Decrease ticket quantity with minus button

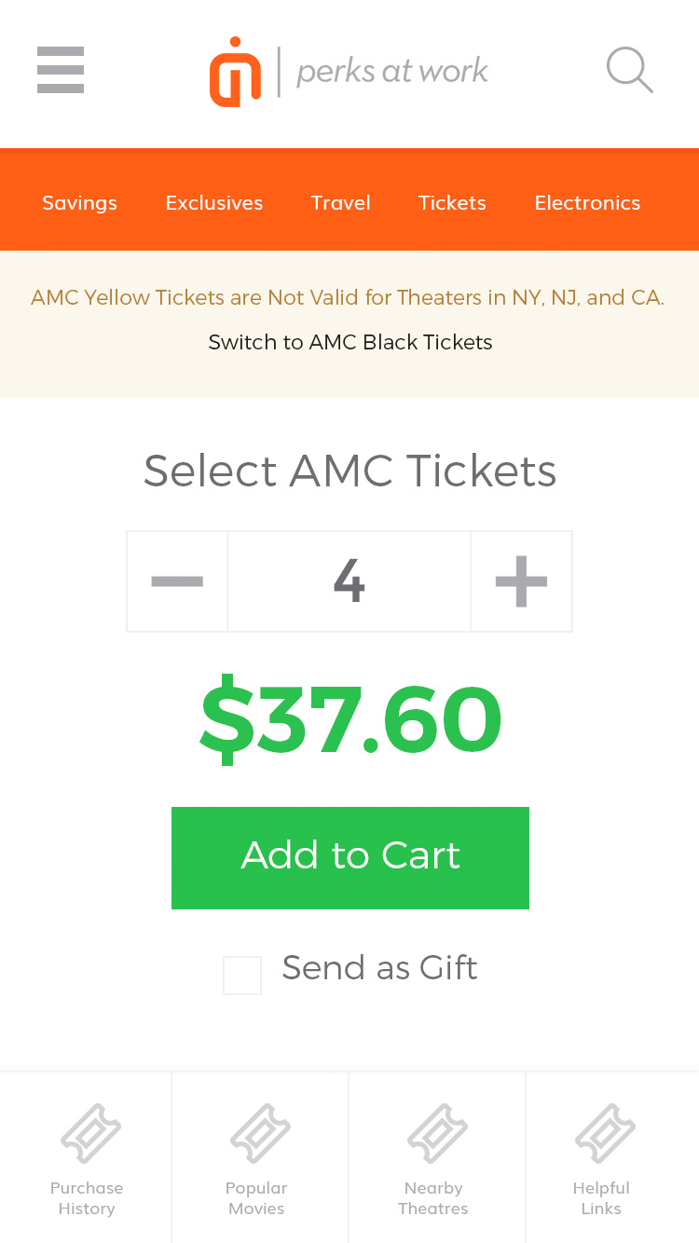click(x=177, y=581)
